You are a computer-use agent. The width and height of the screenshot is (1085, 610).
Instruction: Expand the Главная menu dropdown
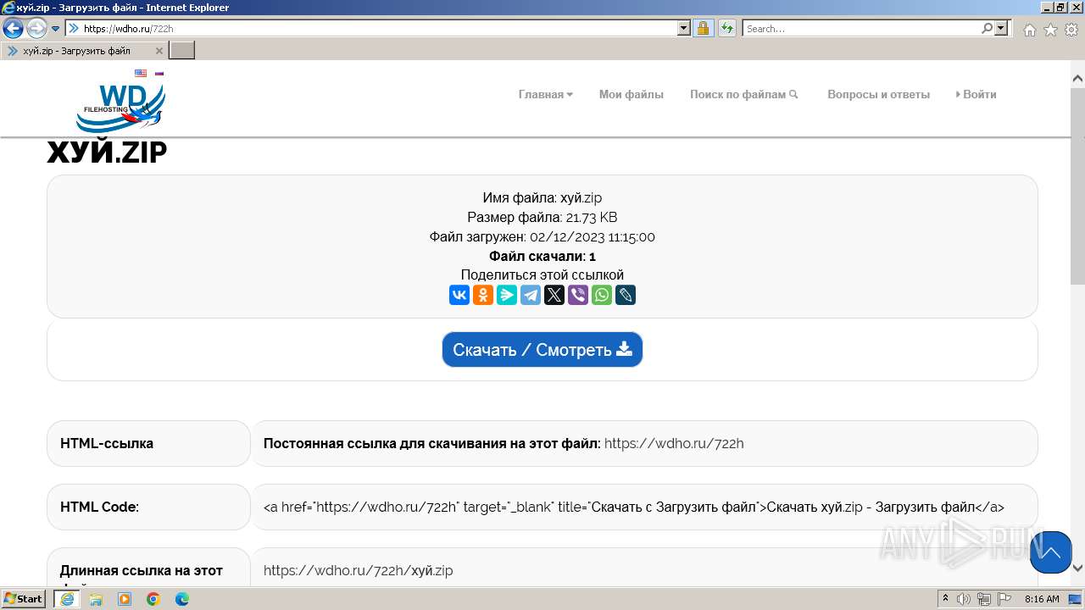pyautogui.click(x=546, y=94)
